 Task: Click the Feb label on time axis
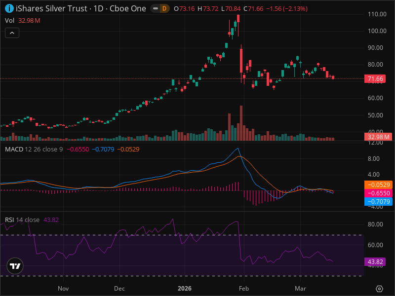coord(244,289)
